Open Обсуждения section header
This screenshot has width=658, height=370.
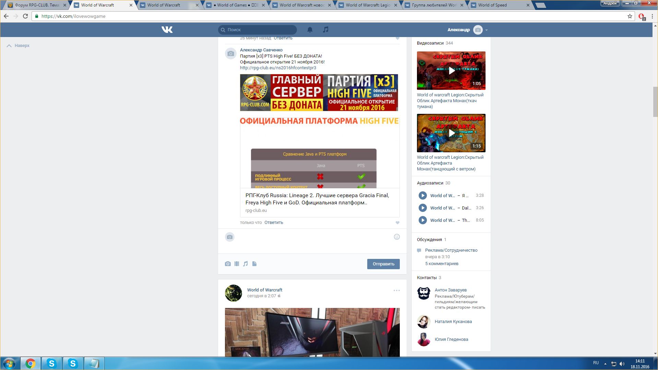pyautogui.click(x=431, y=240)
